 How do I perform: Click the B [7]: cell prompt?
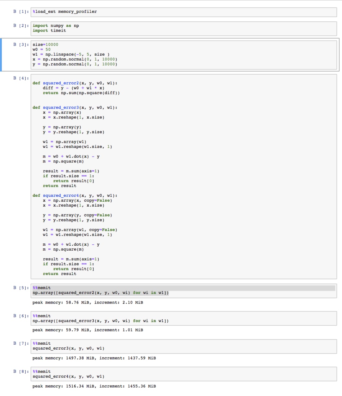[21, 344]
